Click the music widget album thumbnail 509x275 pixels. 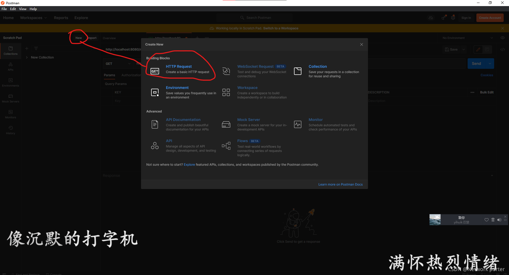tap(435, 220)
